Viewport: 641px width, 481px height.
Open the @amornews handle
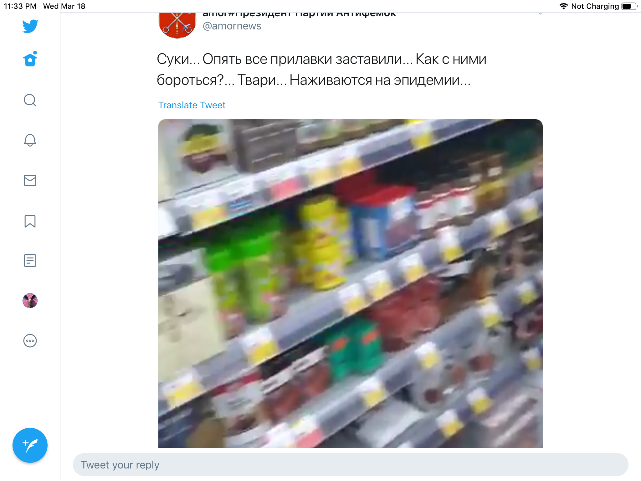pos(232,26)
